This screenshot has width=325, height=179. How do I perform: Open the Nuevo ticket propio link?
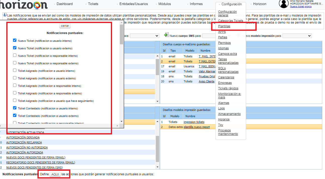(301, 7)
